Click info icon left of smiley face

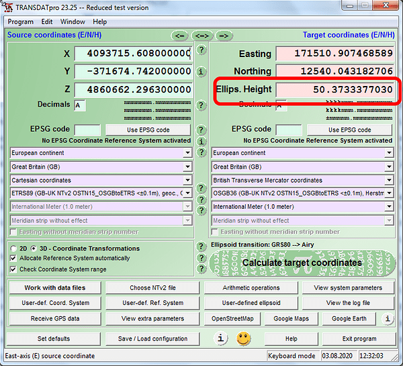tap(220, 338)
